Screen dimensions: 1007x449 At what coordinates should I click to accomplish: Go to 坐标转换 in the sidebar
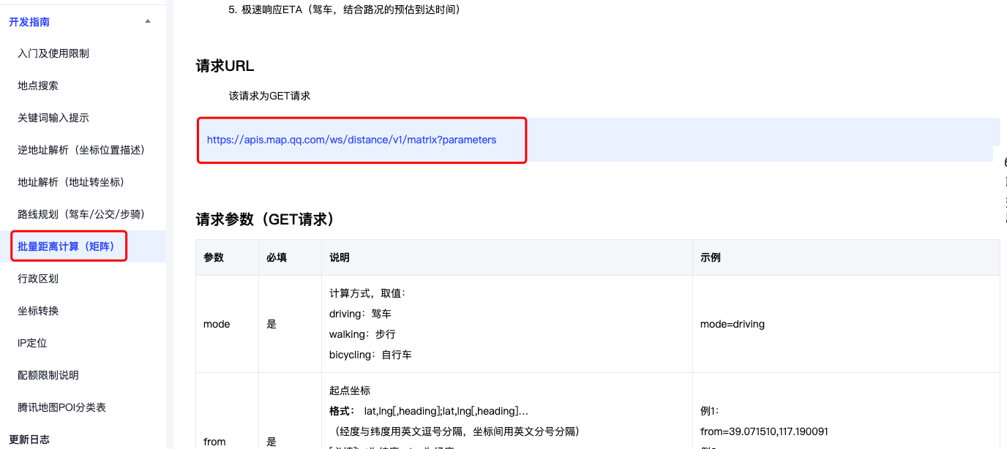point(38,311)
